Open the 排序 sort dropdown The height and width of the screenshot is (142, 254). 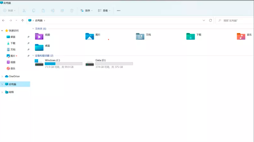[87, 11]
